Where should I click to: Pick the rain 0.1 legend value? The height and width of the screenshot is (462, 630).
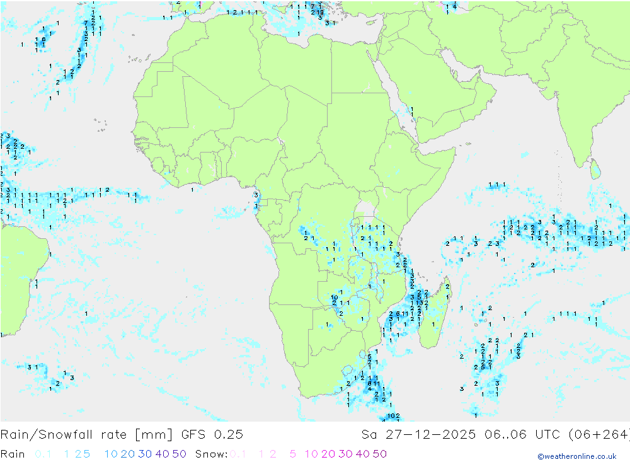point(43,454)
